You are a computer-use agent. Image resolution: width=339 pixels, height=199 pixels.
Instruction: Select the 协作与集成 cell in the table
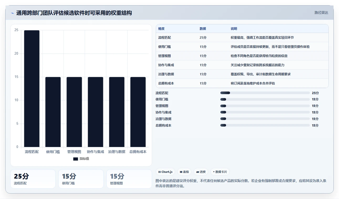[166, 65]
